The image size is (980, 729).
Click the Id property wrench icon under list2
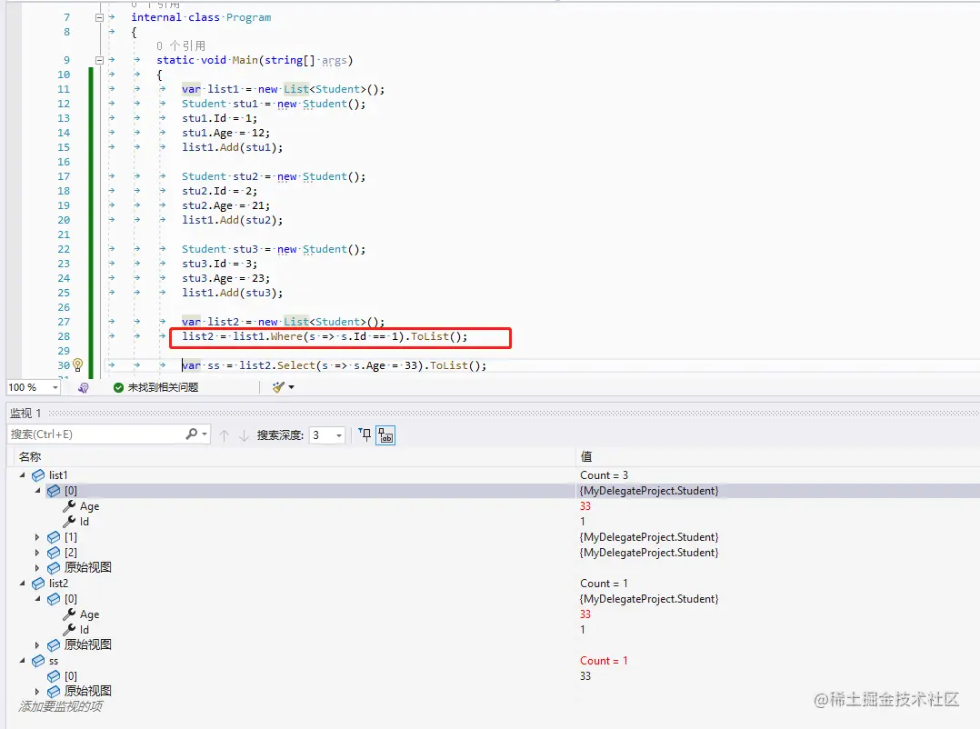[69, 630]
